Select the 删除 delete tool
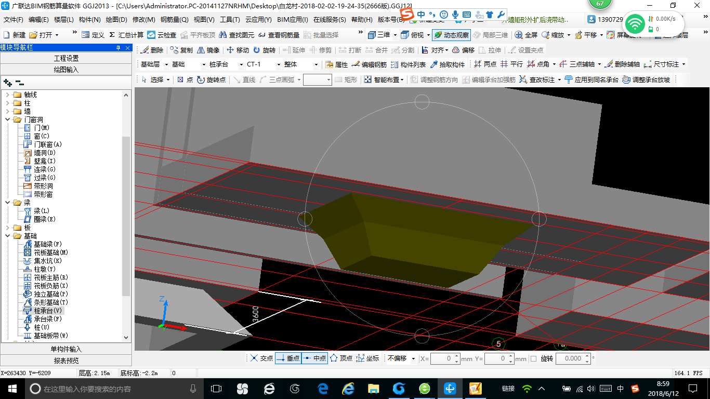 point(152,50)
